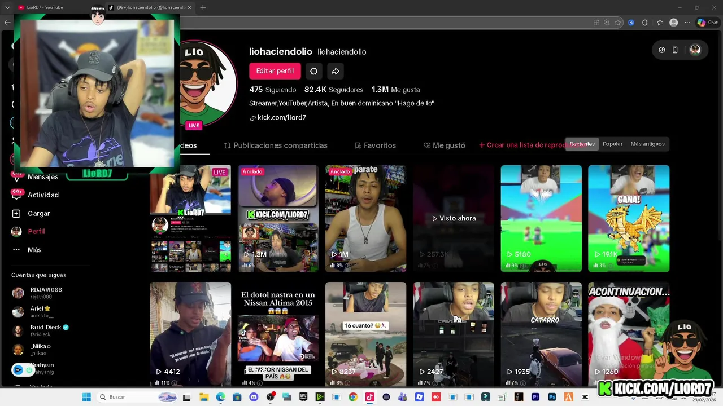Click the browser profile account icon
This screenshot has width=723, height=406.
pos(673,23)
